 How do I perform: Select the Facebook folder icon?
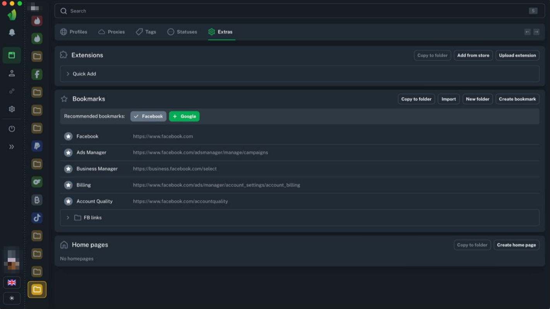(37, 74)
